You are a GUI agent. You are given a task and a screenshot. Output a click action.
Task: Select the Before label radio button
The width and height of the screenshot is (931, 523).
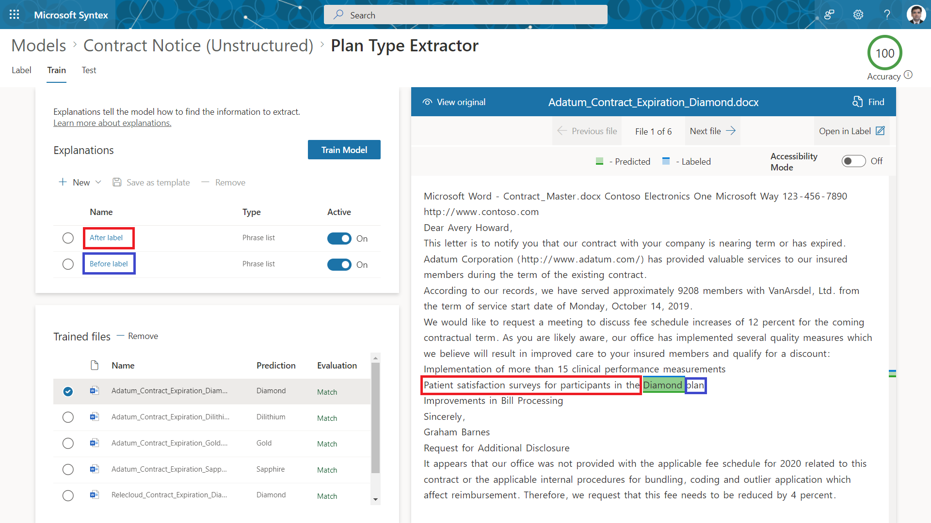68,264
